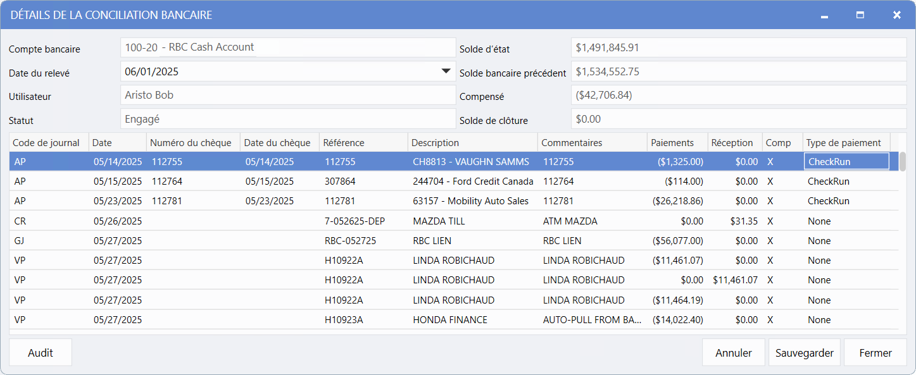Toggle Comp X mark for MAZDA TILL row
This screenshot has height=375, width=916.
pyautogui.click(x=770, y=221)
